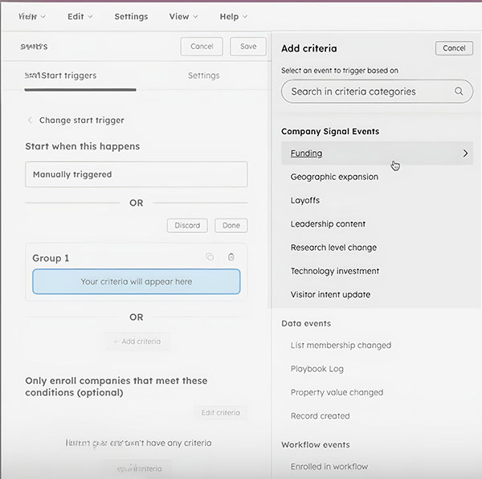Open the Edit menu dropdown
482x479 pixels.
[80, 16]
